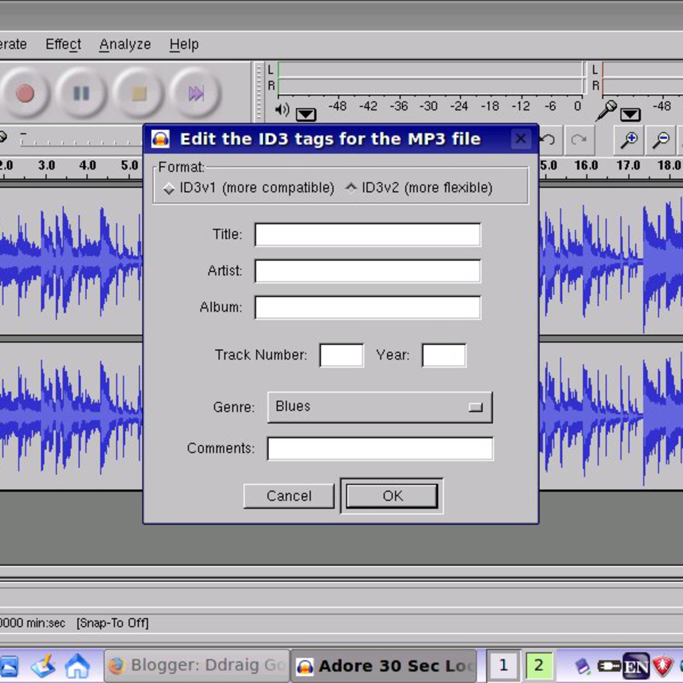Click Skip to End button
This screenshot has width=683, height=683.
[x=196, y=93]
